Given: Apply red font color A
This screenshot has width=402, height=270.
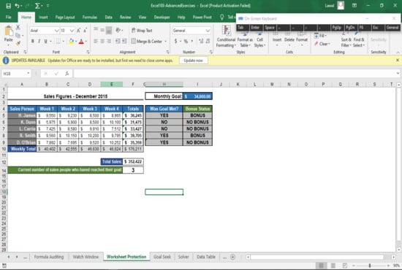Looking at the screenshot, I should tap(81, 41).
